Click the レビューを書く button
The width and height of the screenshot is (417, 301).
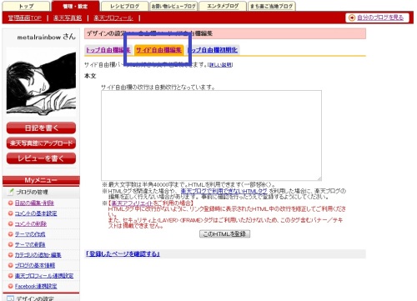(41, 158)
